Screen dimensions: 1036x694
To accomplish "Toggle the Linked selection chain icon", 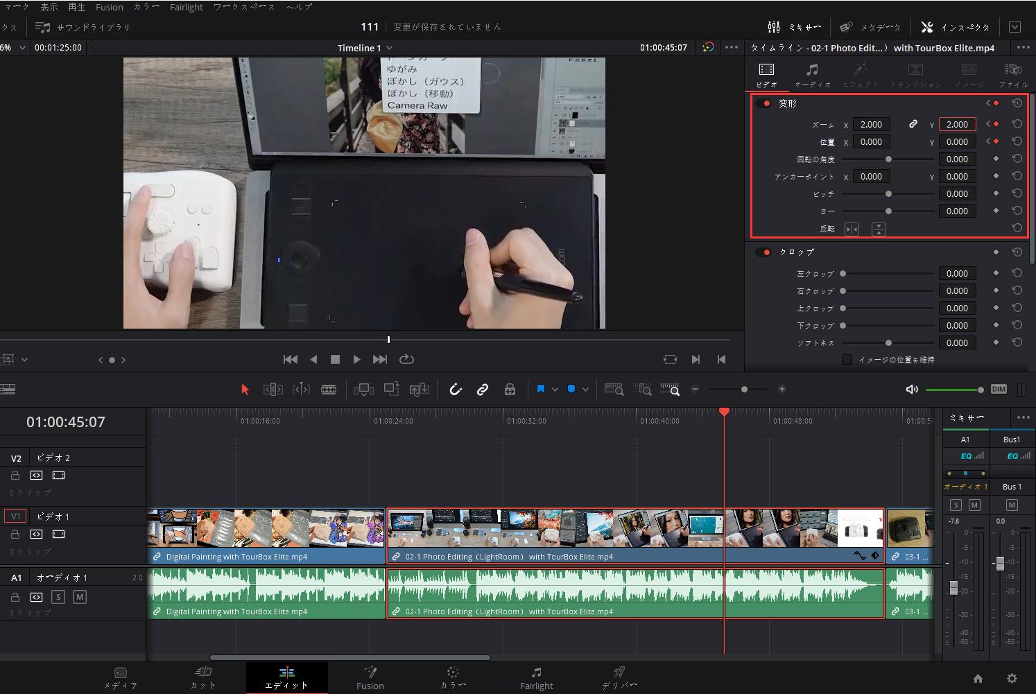I will (483, 390).
